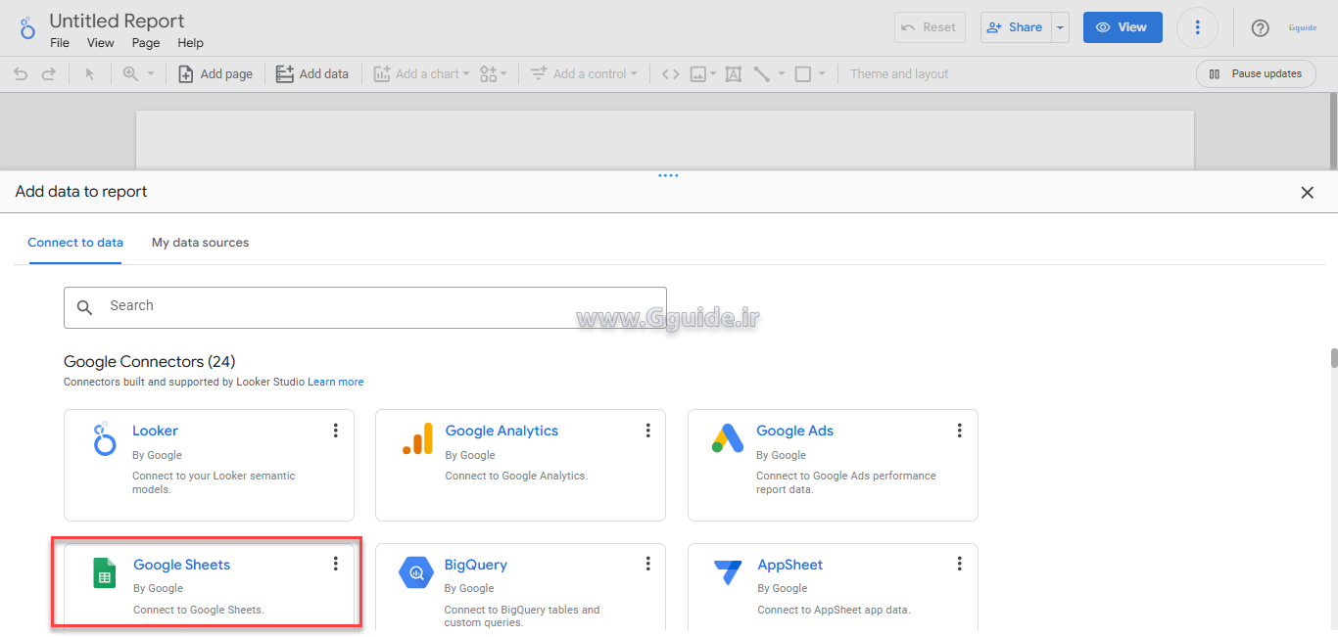Open the File menu
Screen dimensions: 1338x637
[x=60, y=43]
